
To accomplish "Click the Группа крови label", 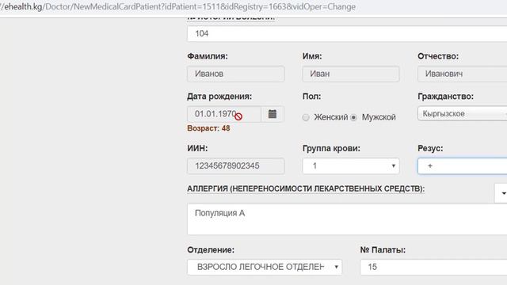I will click(x=331, y=148).
